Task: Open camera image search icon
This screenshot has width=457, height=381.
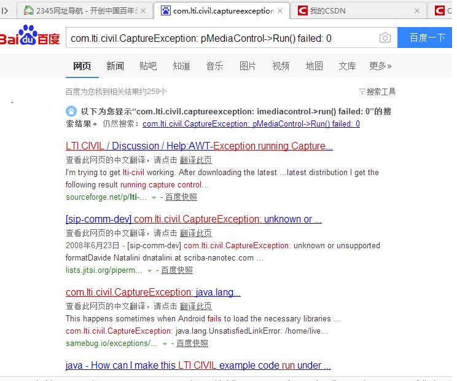Action: click(385, 37)
